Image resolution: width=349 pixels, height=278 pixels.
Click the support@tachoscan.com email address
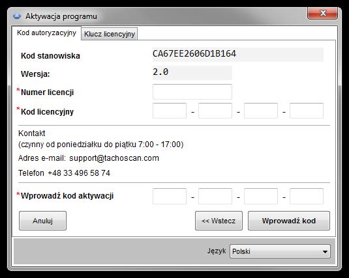click(x=114, y=158)
